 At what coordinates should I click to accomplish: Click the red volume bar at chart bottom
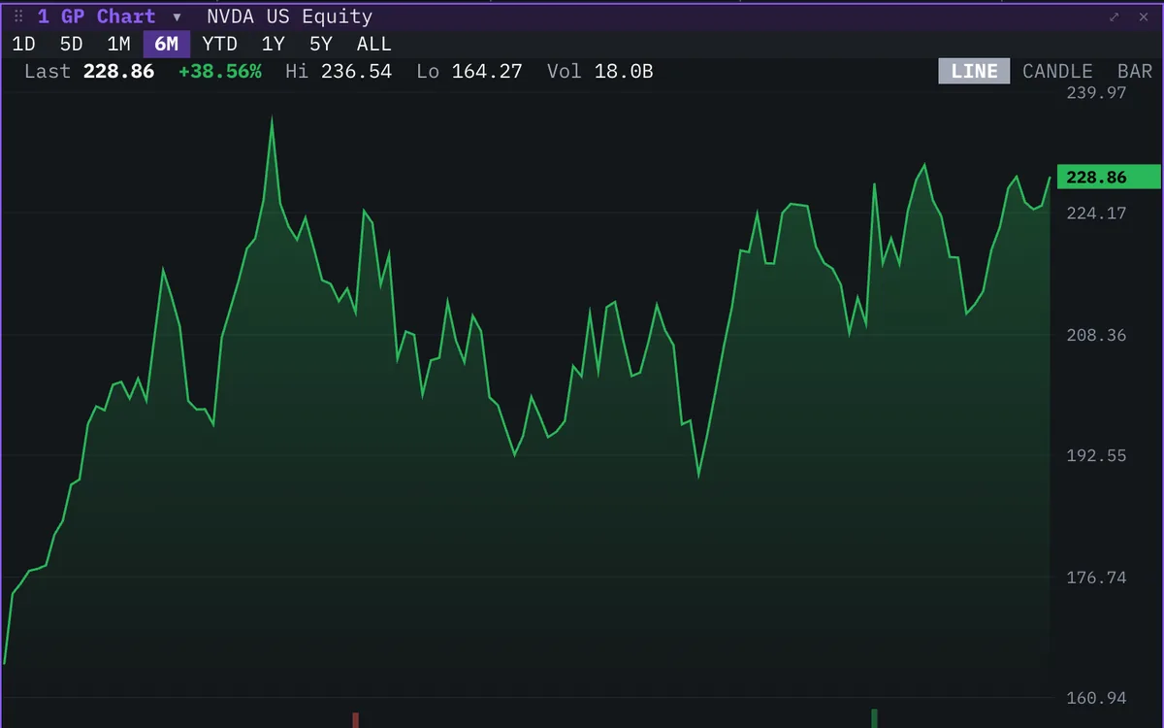pos(356,720)
